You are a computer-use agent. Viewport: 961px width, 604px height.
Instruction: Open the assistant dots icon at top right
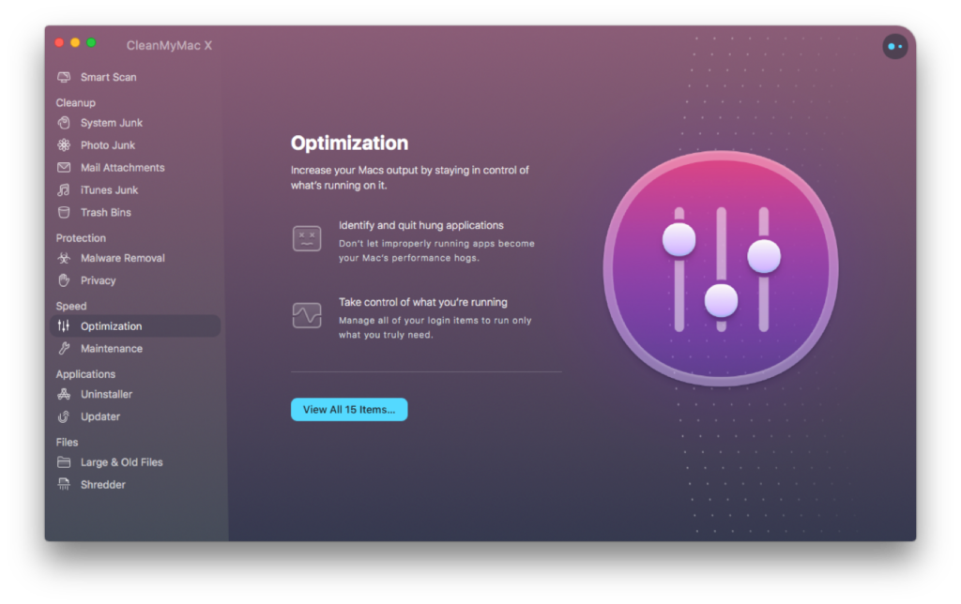pyautogui.click(x=894, y=47)
